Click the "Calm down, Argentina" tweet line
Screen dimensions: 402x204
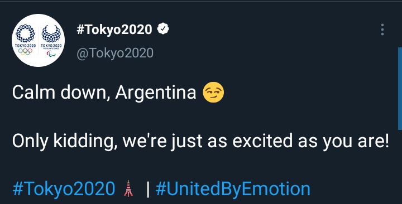tap(118, 93)
